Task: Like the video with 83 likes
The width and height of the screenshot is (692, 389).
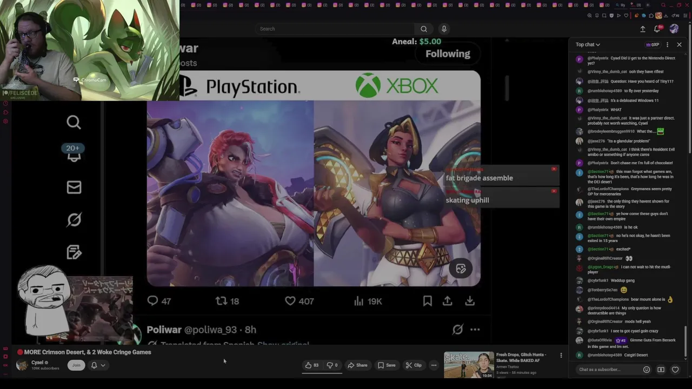Action: (x=312, y=365)
